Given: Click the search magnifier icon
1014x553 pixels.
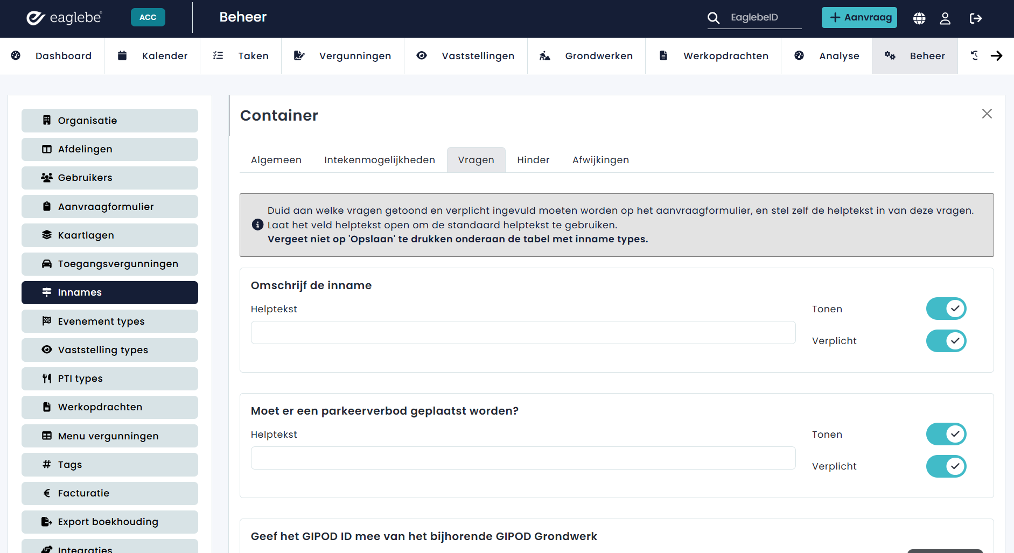Looking at the screenshot, I should (714, 18).
